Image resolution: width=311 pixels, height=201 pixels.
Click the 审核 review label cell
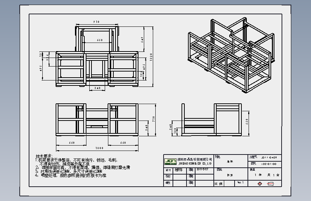tap(168, 183)
